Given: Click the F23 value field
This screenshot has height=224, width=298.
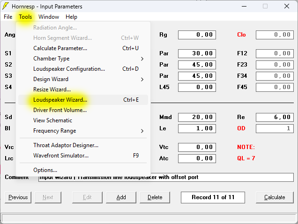Looking at the screenshot, I should pyautogui.click(x=275, y=65).
